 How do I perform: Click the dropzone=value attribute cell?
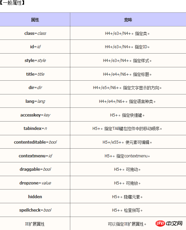(35, 183)
